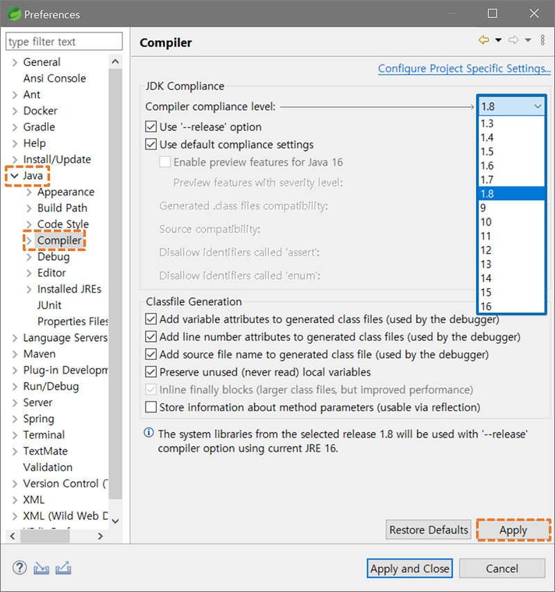Expand the Installed JREs node

28,289
